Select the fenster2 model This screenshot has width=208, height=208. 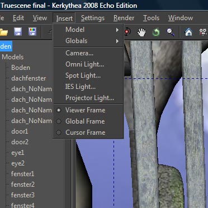point(23,185)
